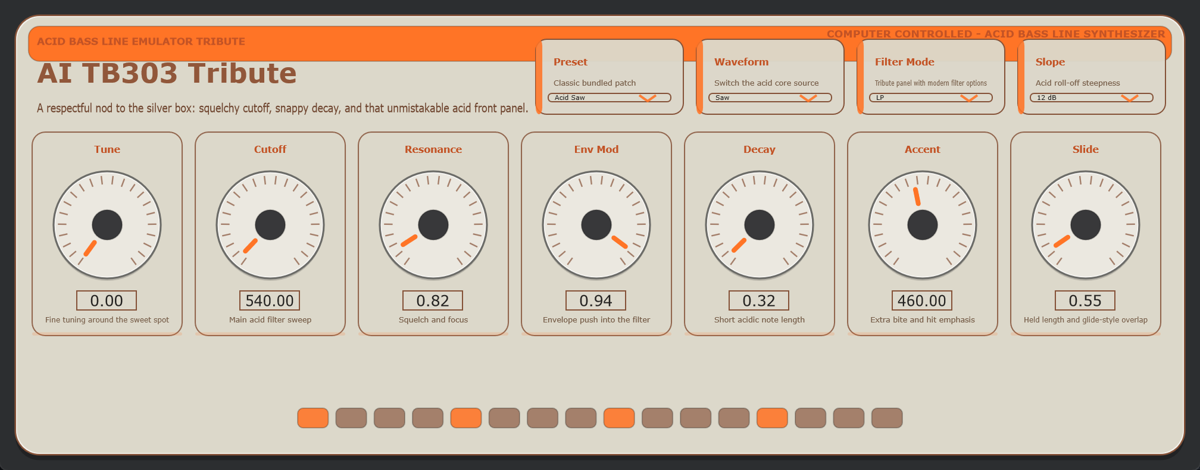Click the Accent knob
This screenshot has width=1200, height=470.
tap(923, 225)
